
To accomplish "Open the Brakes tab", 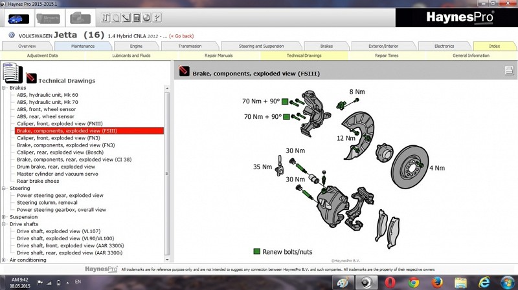I will 326,46.
